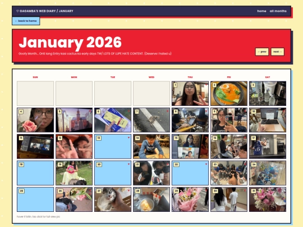
Task: Open the blue January 20 entry
Action: pos(113,173)
